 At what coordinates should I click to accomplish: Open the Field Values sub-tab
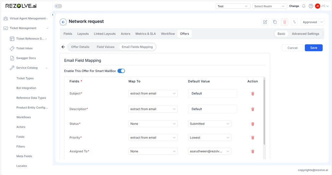tap(105, 47)
